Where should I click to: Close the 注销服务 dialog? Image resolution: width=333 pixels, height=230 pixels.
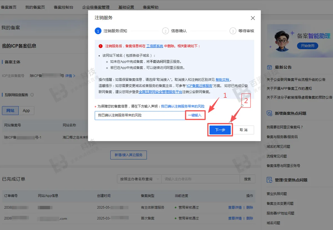[253, 18]
